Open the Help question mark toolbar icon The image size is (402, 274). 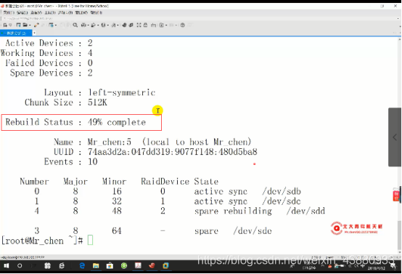[x=183, y=25]
